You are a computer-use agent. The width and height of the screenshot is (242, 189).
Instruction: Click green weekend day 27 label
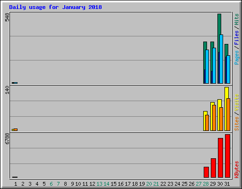point(199,184)
